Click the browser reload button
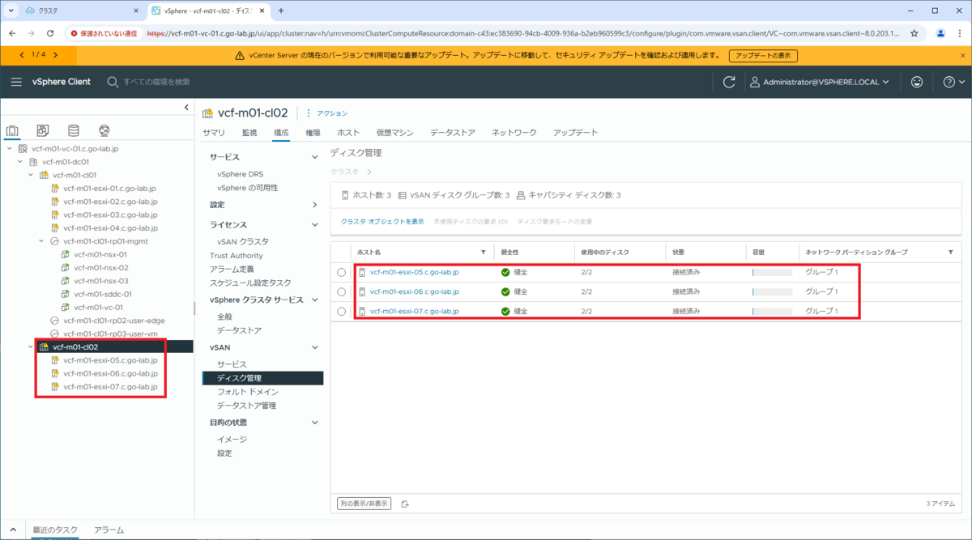 point(50,33)
